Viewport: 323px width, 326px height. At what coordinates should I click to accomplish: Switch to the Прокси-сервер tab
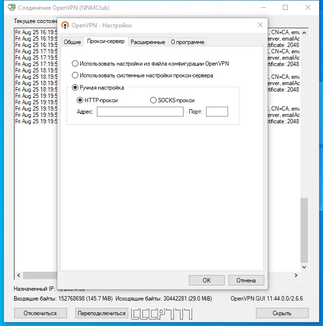pos(106,42)
